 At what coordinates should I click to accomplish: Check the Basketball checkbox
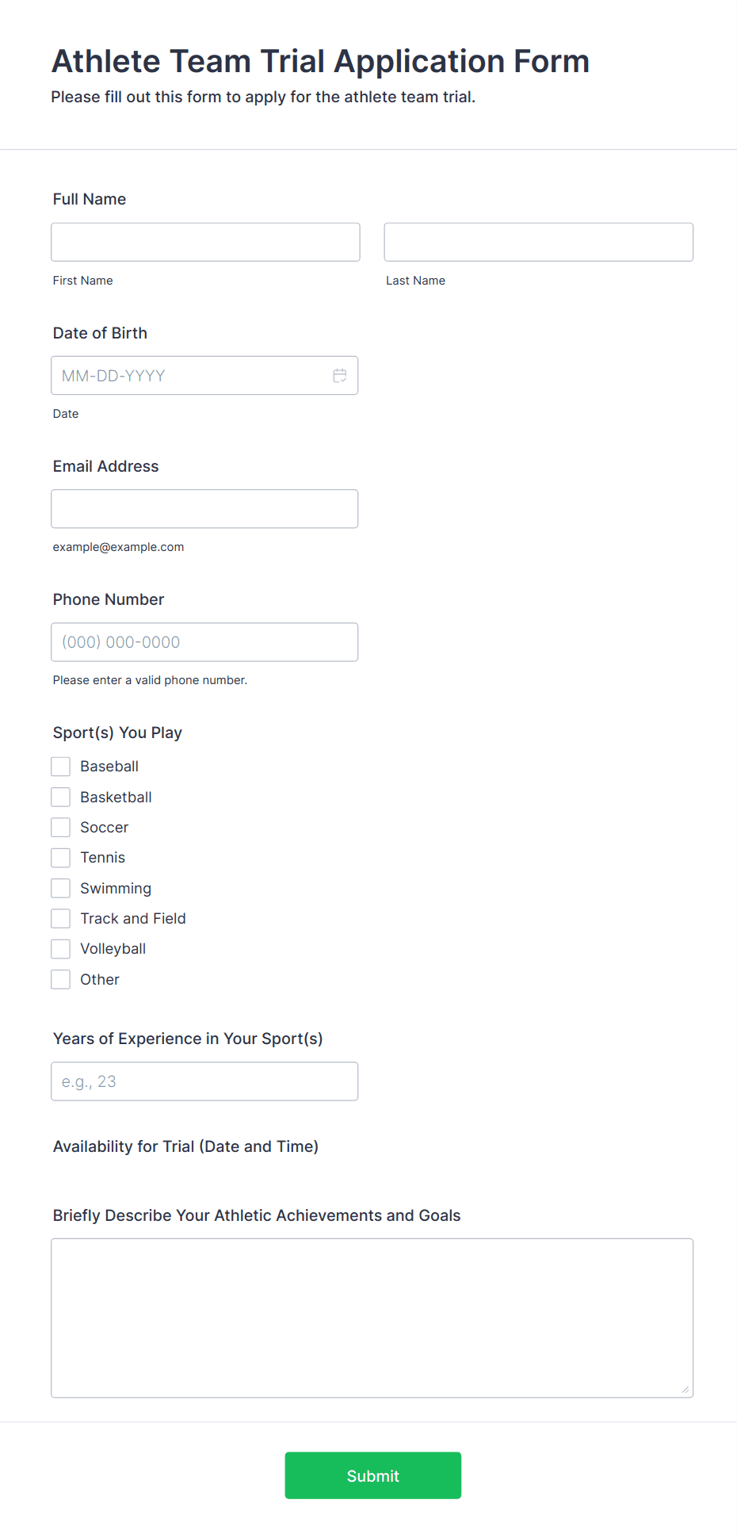click(x=61, y=797)
